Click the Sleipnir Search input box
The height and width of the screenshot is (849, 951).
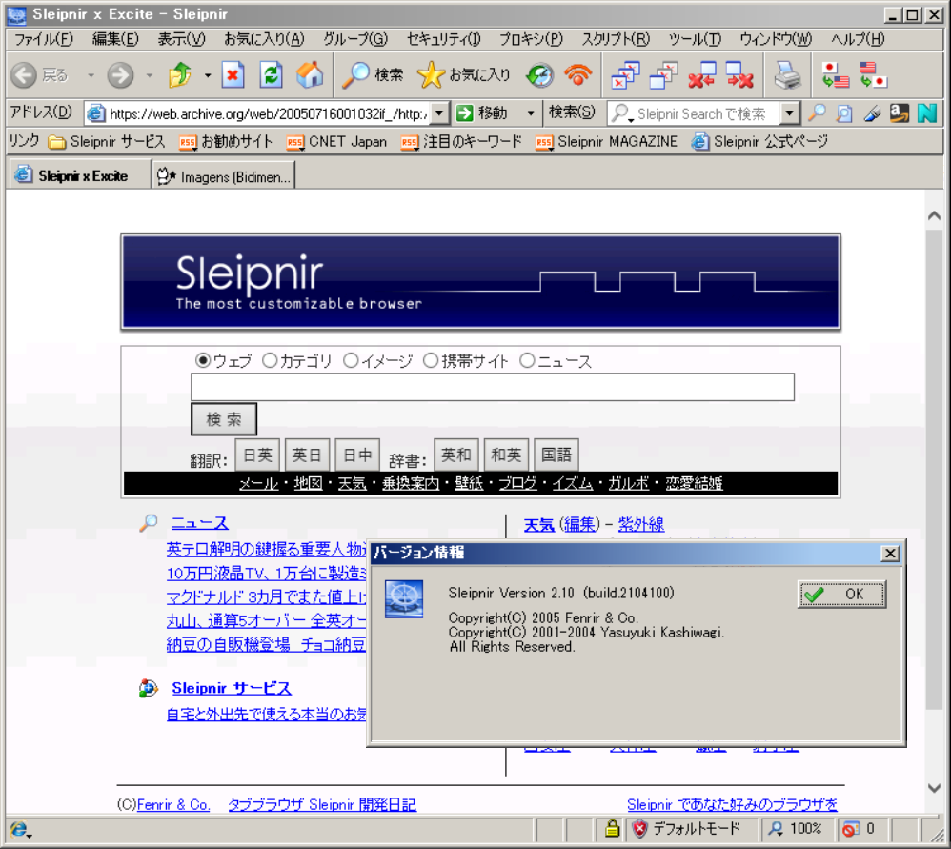click(695, 113)
